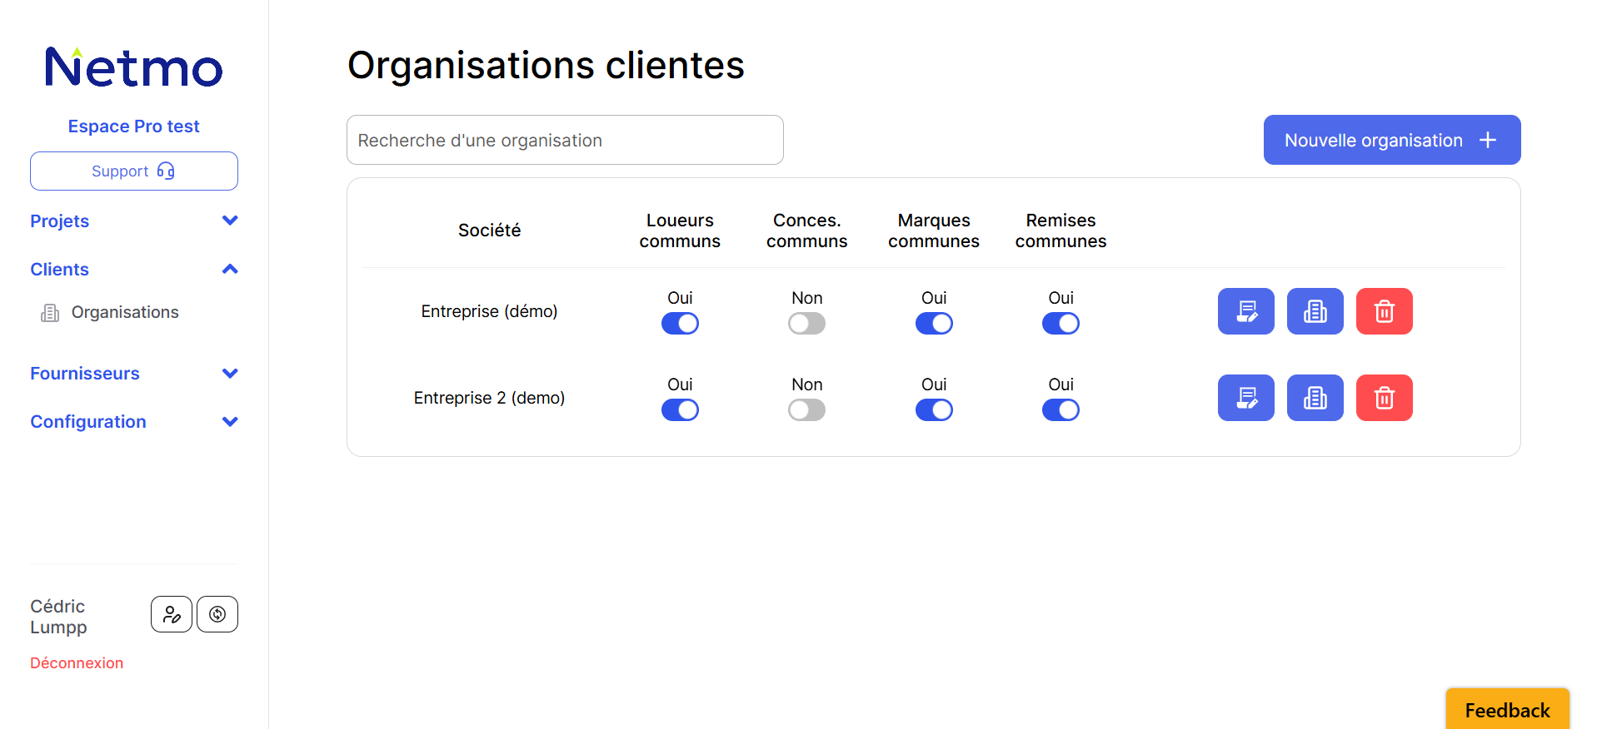The image size is (1597, 729).
Task: Click the Déconnexion link
Action: click(x=77, y=663)
